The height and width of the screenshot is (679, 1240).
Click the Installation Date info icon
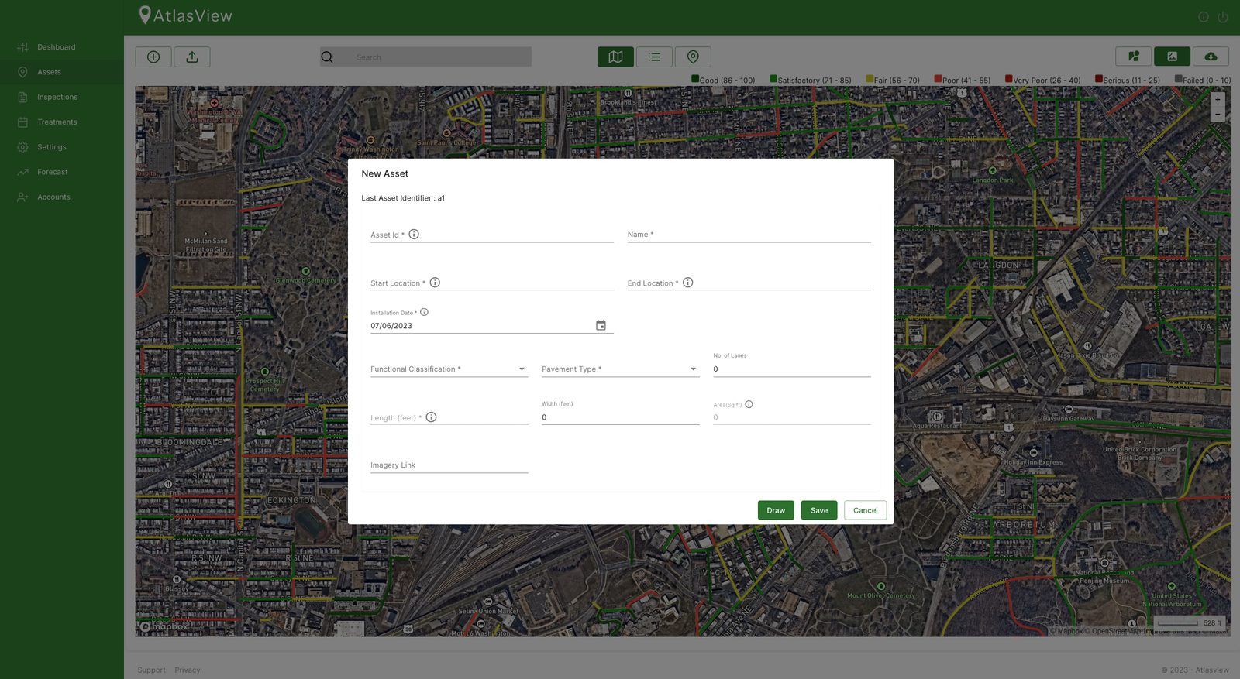tap(424, 312)
